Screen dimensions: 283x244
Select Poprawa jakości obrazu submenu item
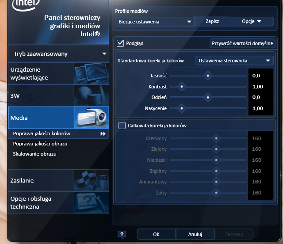pyautogui.click(x=40, y=144)
